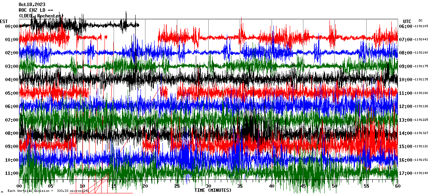Click the "60" minute axis label
The width and height of the screenshot is (428, 196).
398,186
